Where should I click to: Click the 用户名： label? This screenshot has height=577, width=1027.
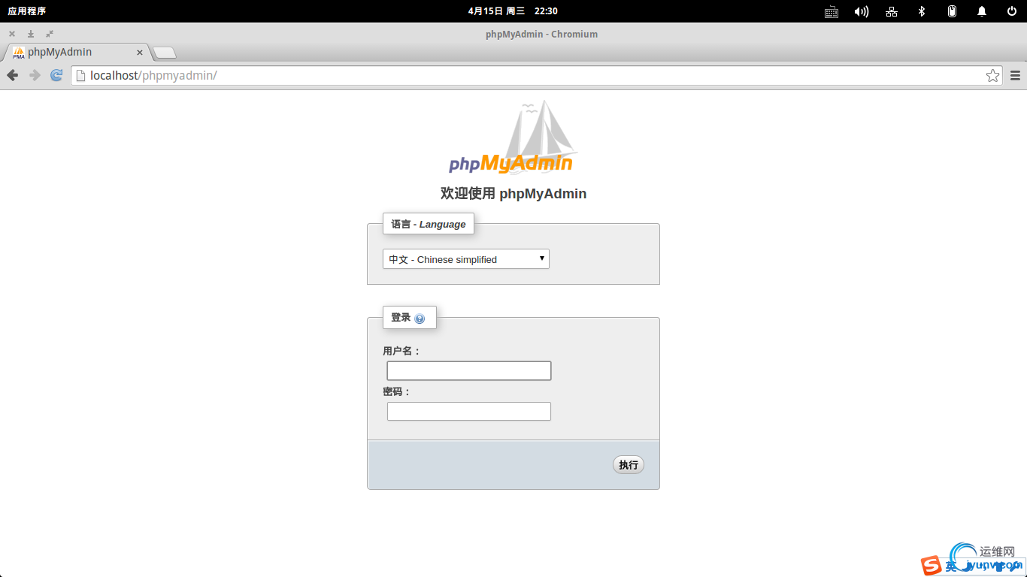[x=401, y=351]
